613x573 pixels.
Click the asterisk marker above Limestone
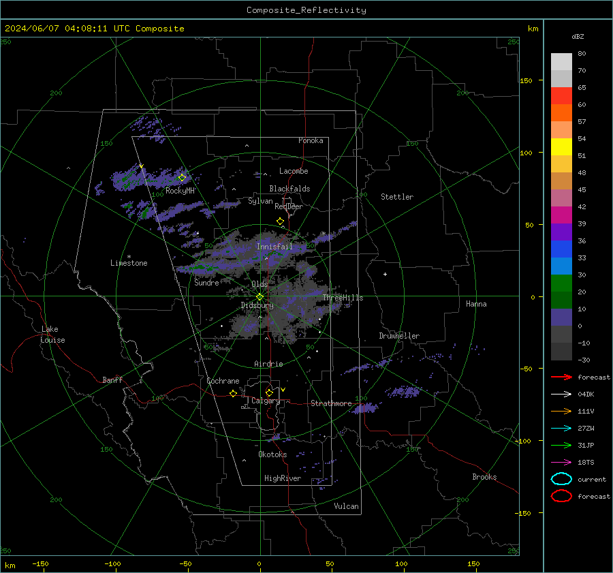pos(129,257)
